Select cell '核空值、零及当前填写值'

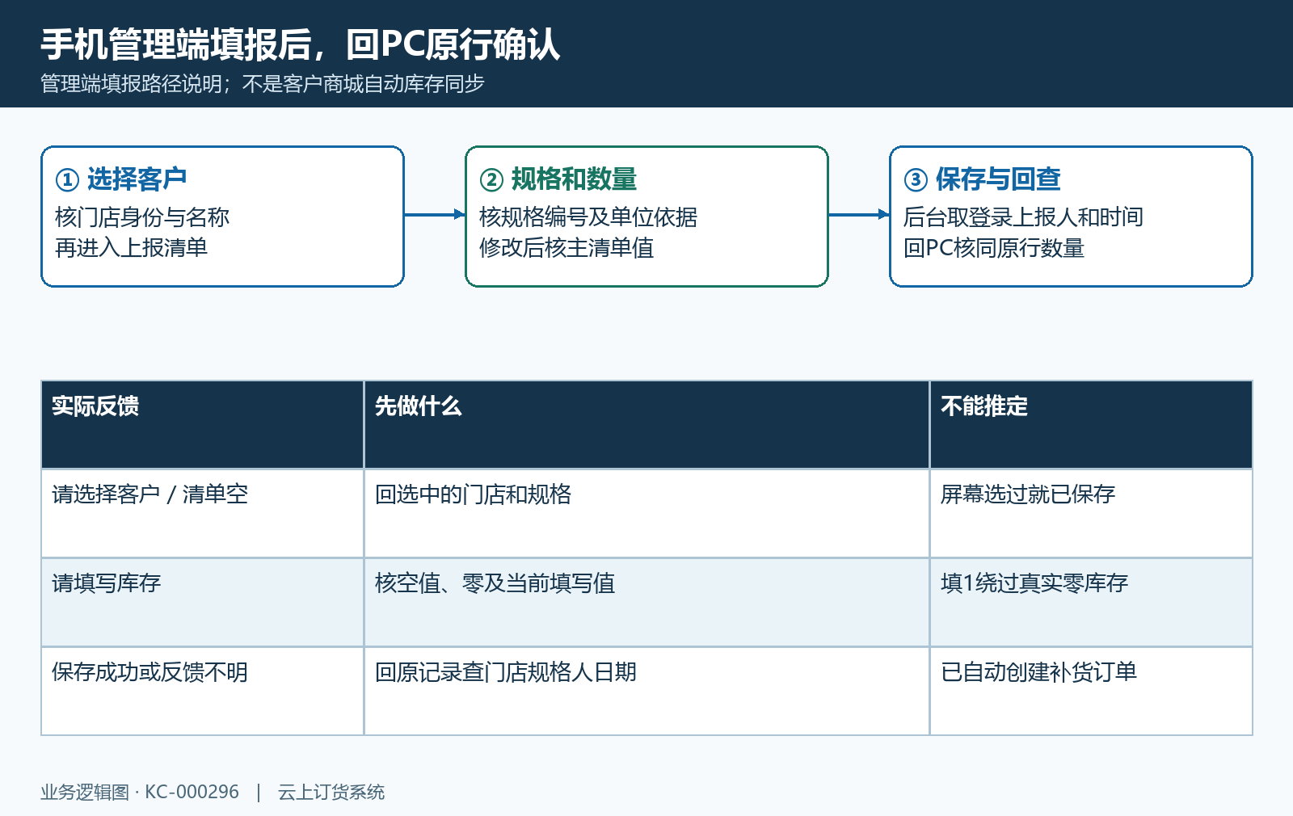[646, 603]
